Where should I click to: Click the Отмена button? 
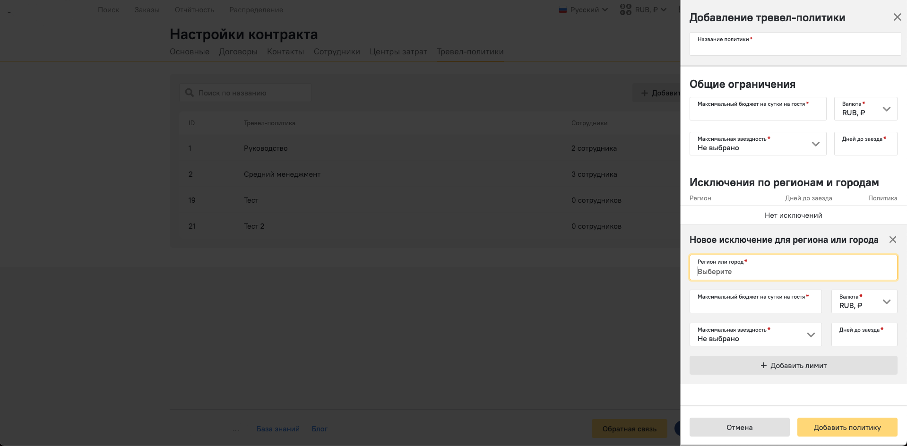pyautogui.click(x=739, y=427)
